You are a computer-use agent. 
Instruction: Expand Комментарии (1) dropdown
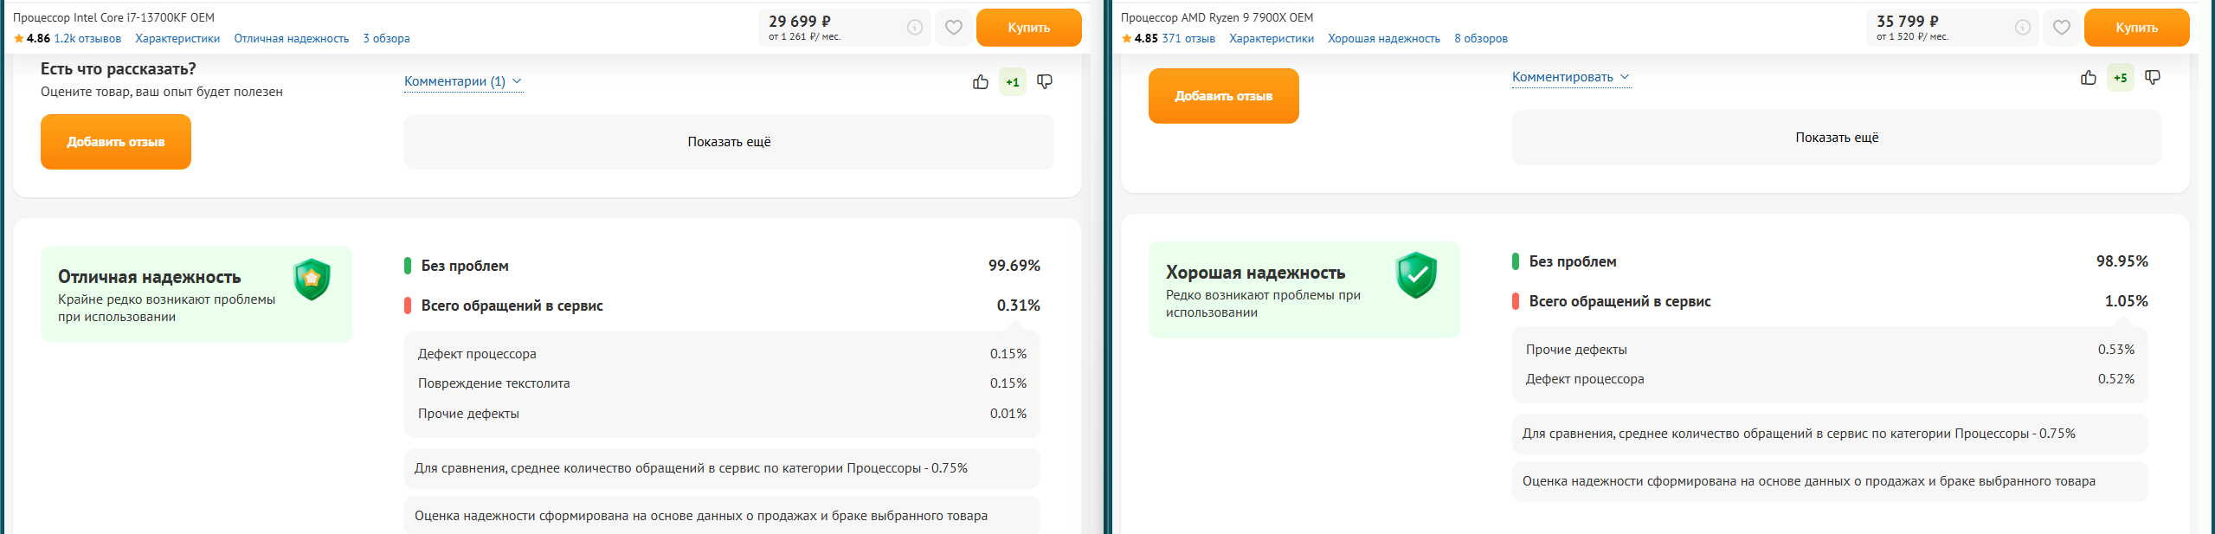tap(463, 81)
